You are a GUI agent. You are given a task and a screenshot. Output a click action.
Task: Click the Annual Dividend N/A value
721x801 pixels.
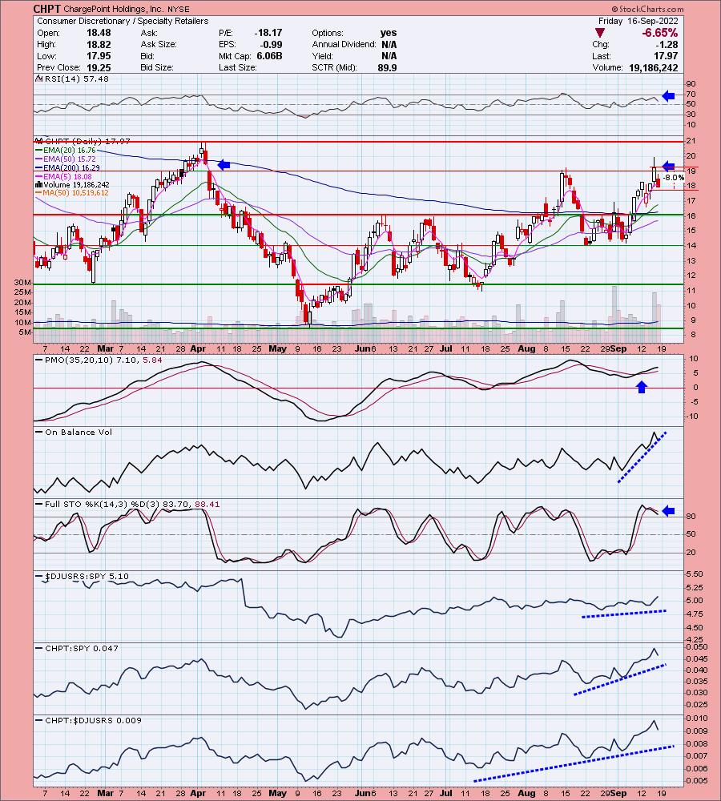[389, 44]
